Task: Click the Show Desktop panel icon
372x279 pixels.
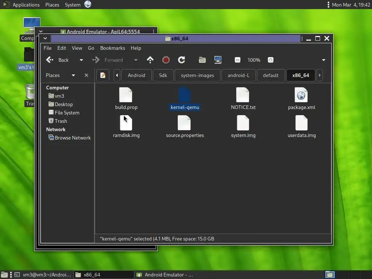Action: [4, 275]
